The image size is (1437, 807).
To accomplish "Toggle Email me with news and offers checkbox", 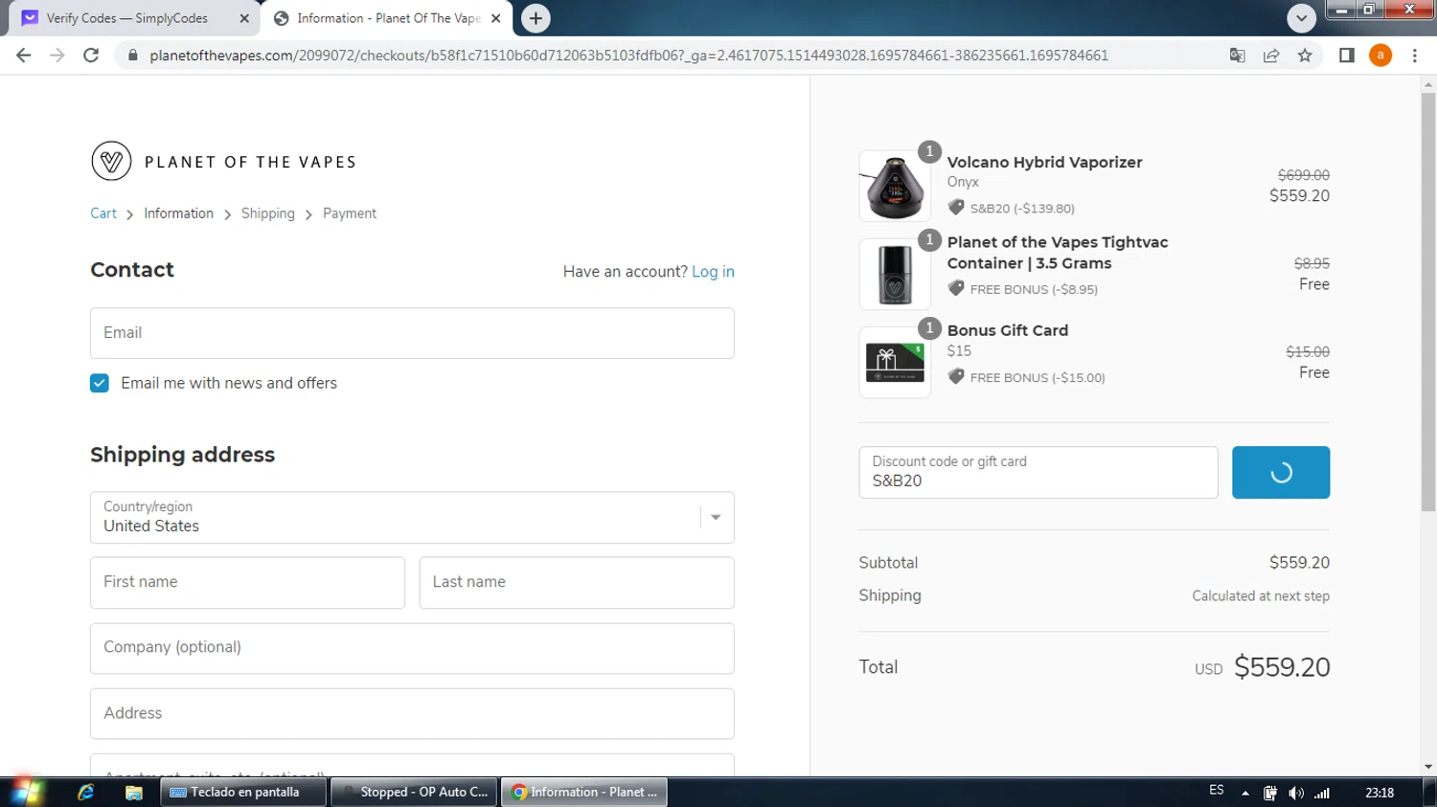I will (100, 383).
